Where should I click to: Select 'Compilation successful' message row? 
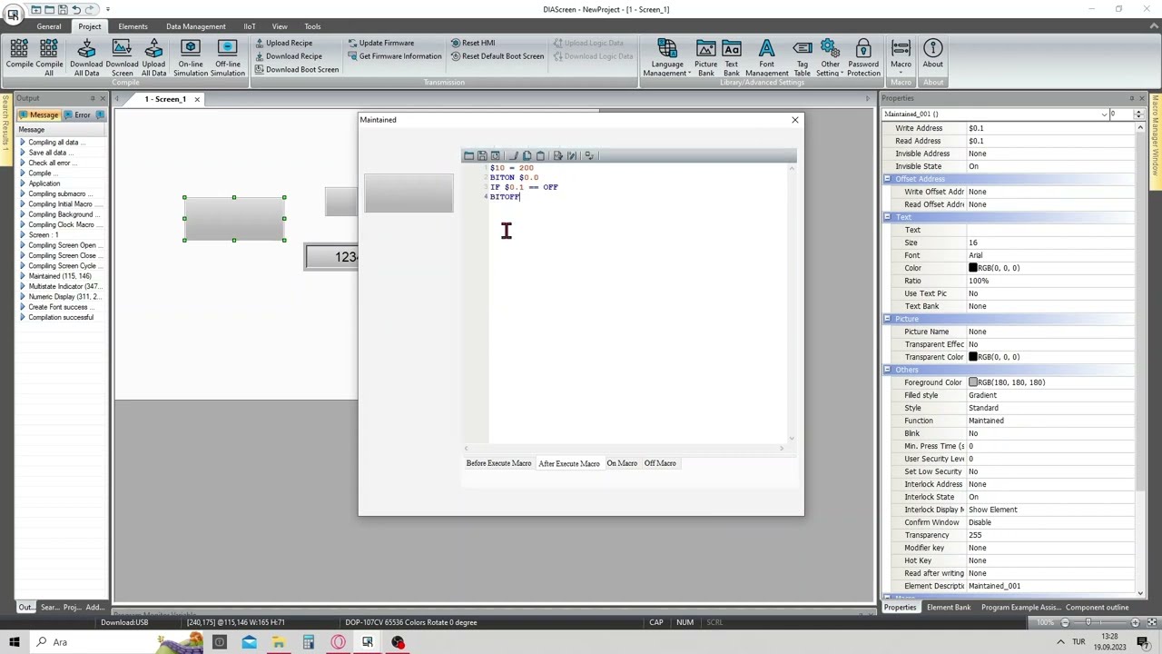[60, 317]
